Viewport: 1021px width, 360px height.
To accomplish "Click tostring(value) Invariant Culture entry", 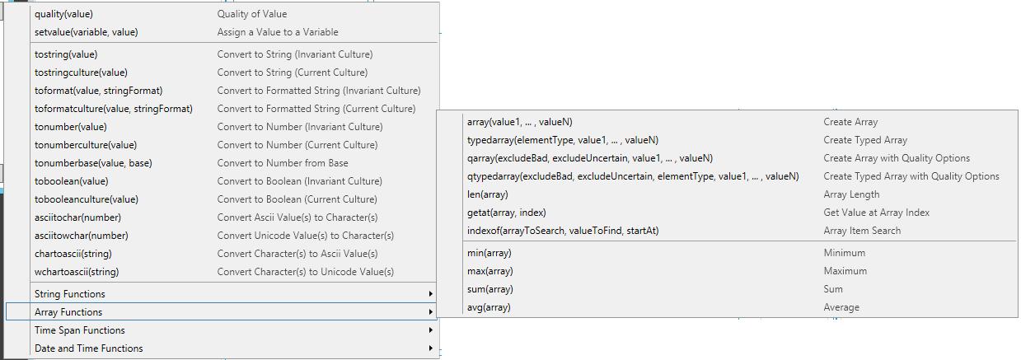I will tap(66, 54).
